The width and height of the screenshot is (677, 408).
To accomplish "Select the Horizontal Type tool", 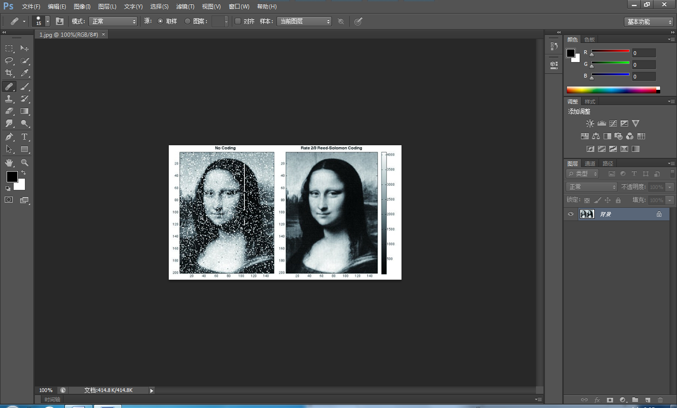I will (24, 137).
